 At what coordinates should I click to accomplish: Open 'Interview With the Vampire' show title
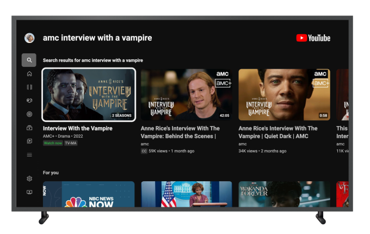click(x=78, y=128)
